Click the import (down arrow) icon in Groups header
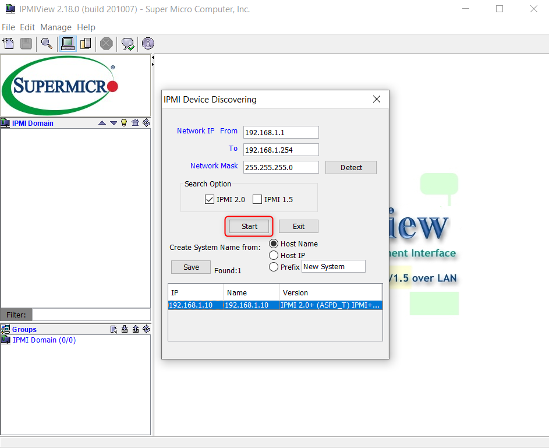 pyautogui.click(x=125, y=329)
